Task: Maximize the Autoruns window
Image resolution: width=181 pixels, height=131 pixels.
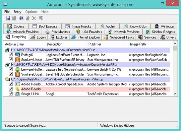Action: [x=162, y=3]
